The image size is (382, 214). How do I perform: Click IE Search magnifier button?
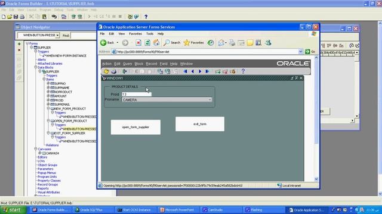172,43
